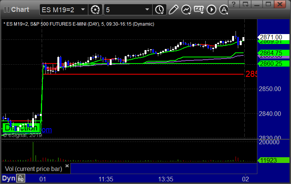Click the pop-out window icon in title bar
This screenshot has width=291, height=184.
pos(245,4)
